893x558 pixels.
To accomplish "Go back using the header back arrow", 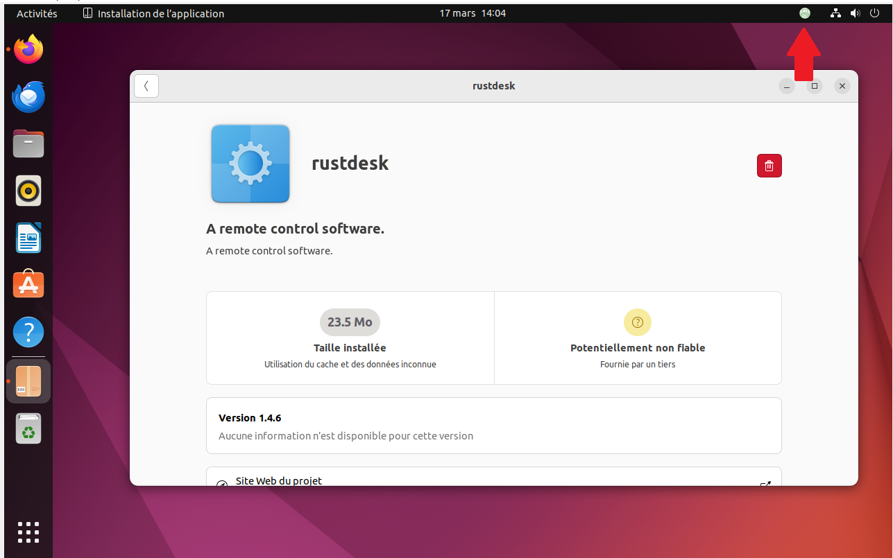I will click(146, 86).
